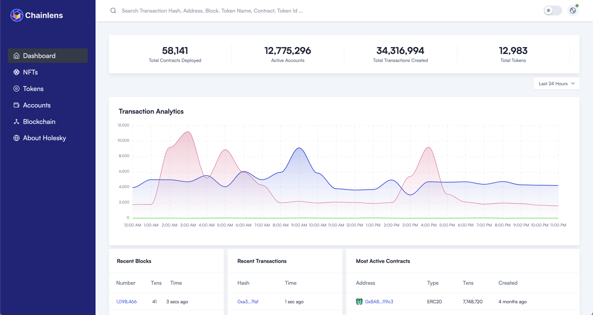Open contract address 0x8A8...119c3 link
Viewport: 593px width, 315px height.
point(379,302)
